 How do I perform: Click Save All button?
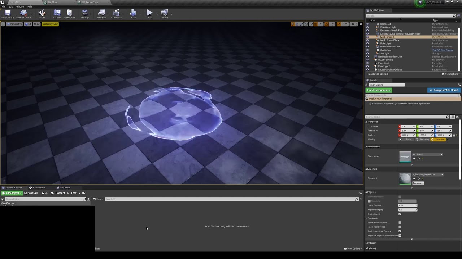click(x=31, y=193)
